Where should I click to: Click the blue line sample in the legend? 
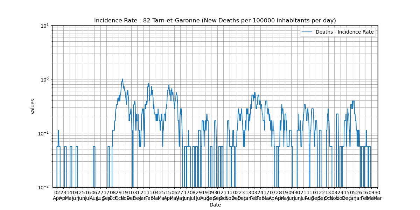click(x=308, y=32)
